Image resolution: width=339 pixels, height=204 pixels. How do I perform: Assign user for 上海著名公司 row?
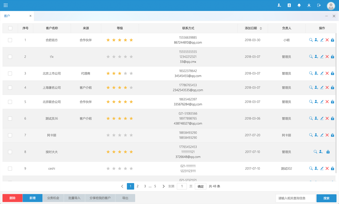click(x=316, y=87)
